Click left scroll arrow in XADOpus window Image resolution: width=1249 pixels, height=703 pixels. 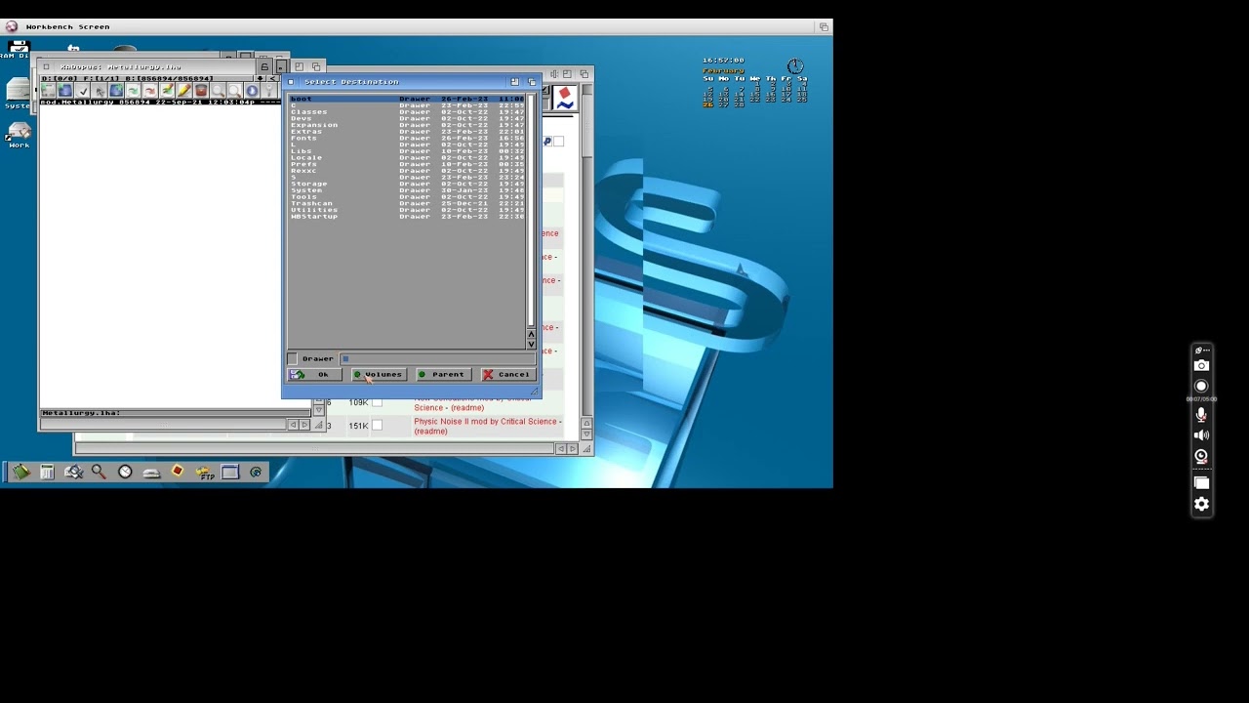click(293, 425)
